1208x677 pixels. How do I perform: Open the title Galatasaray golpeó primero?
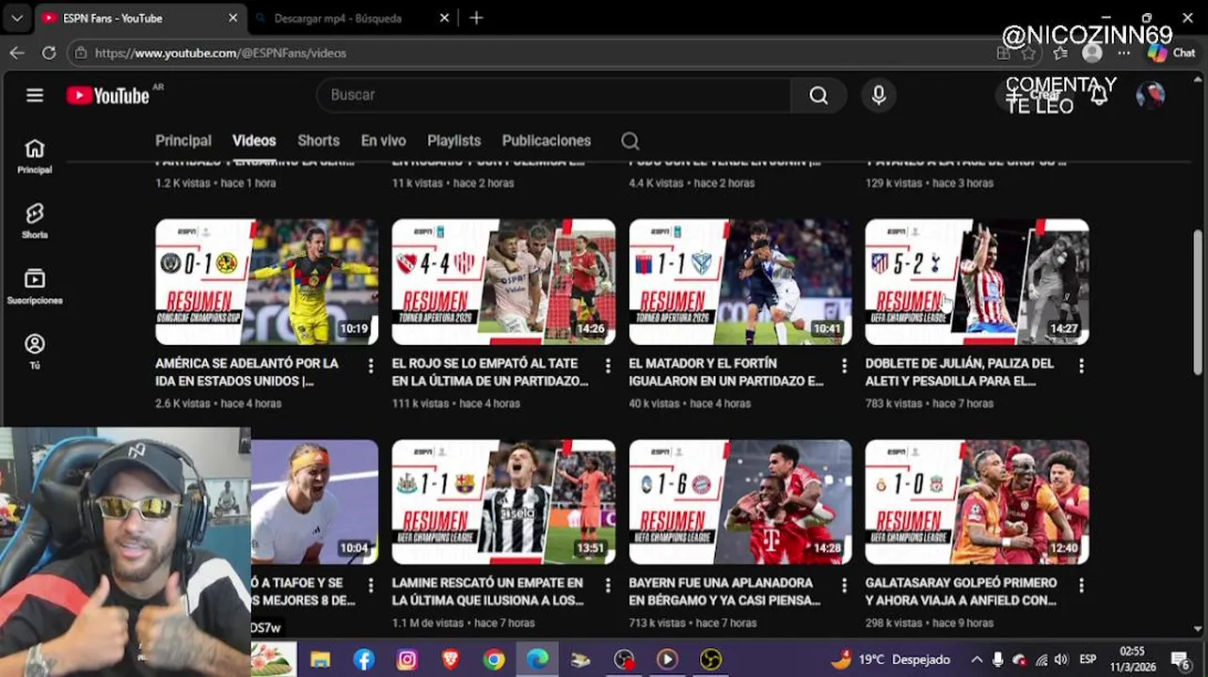[x=961, y=591]
